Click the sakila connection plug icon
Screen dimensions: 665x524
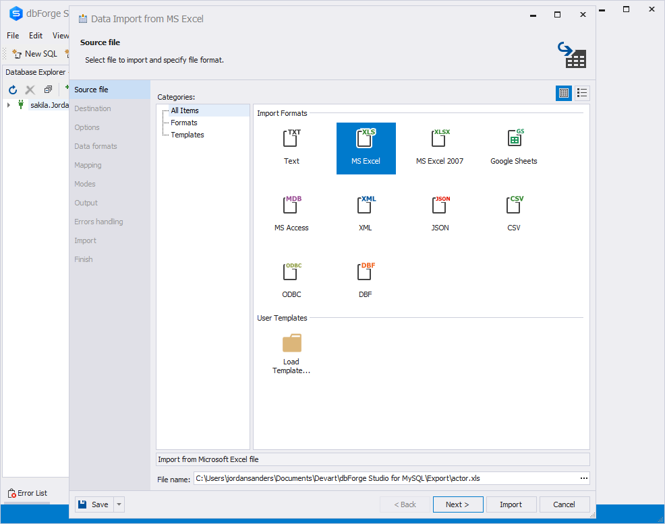point(21,104)
